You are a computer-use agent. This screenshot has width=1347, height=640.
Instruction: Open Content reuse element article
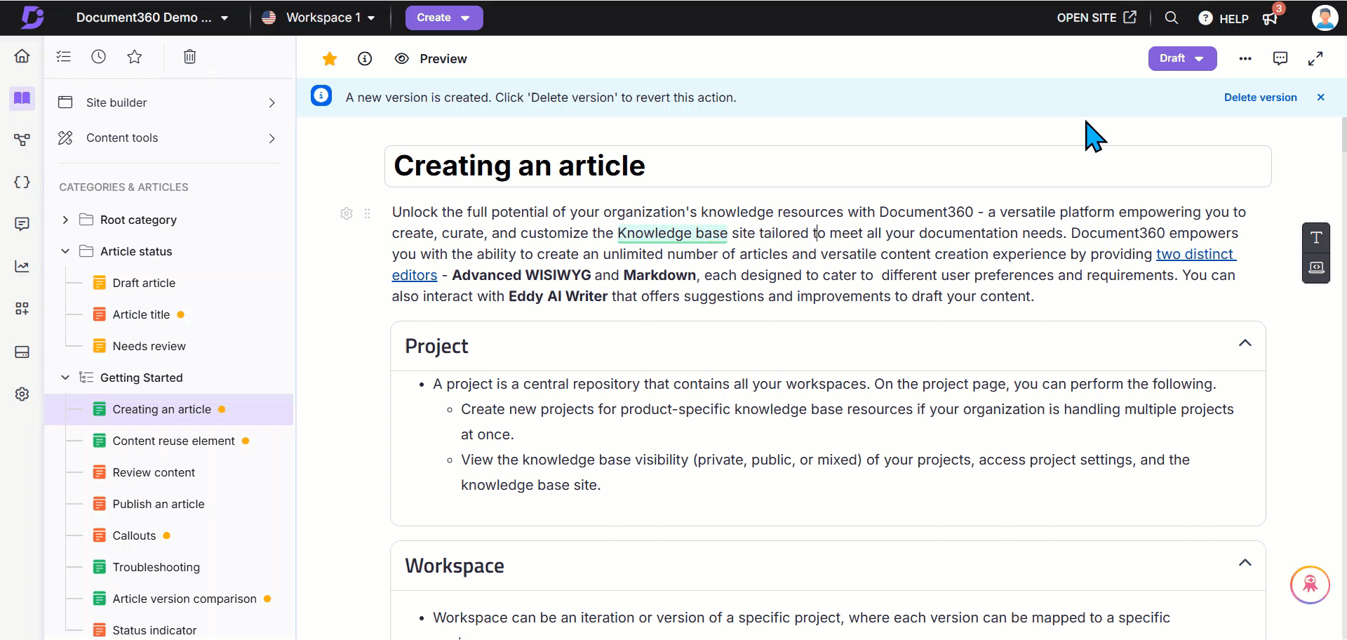coord(173,441)
